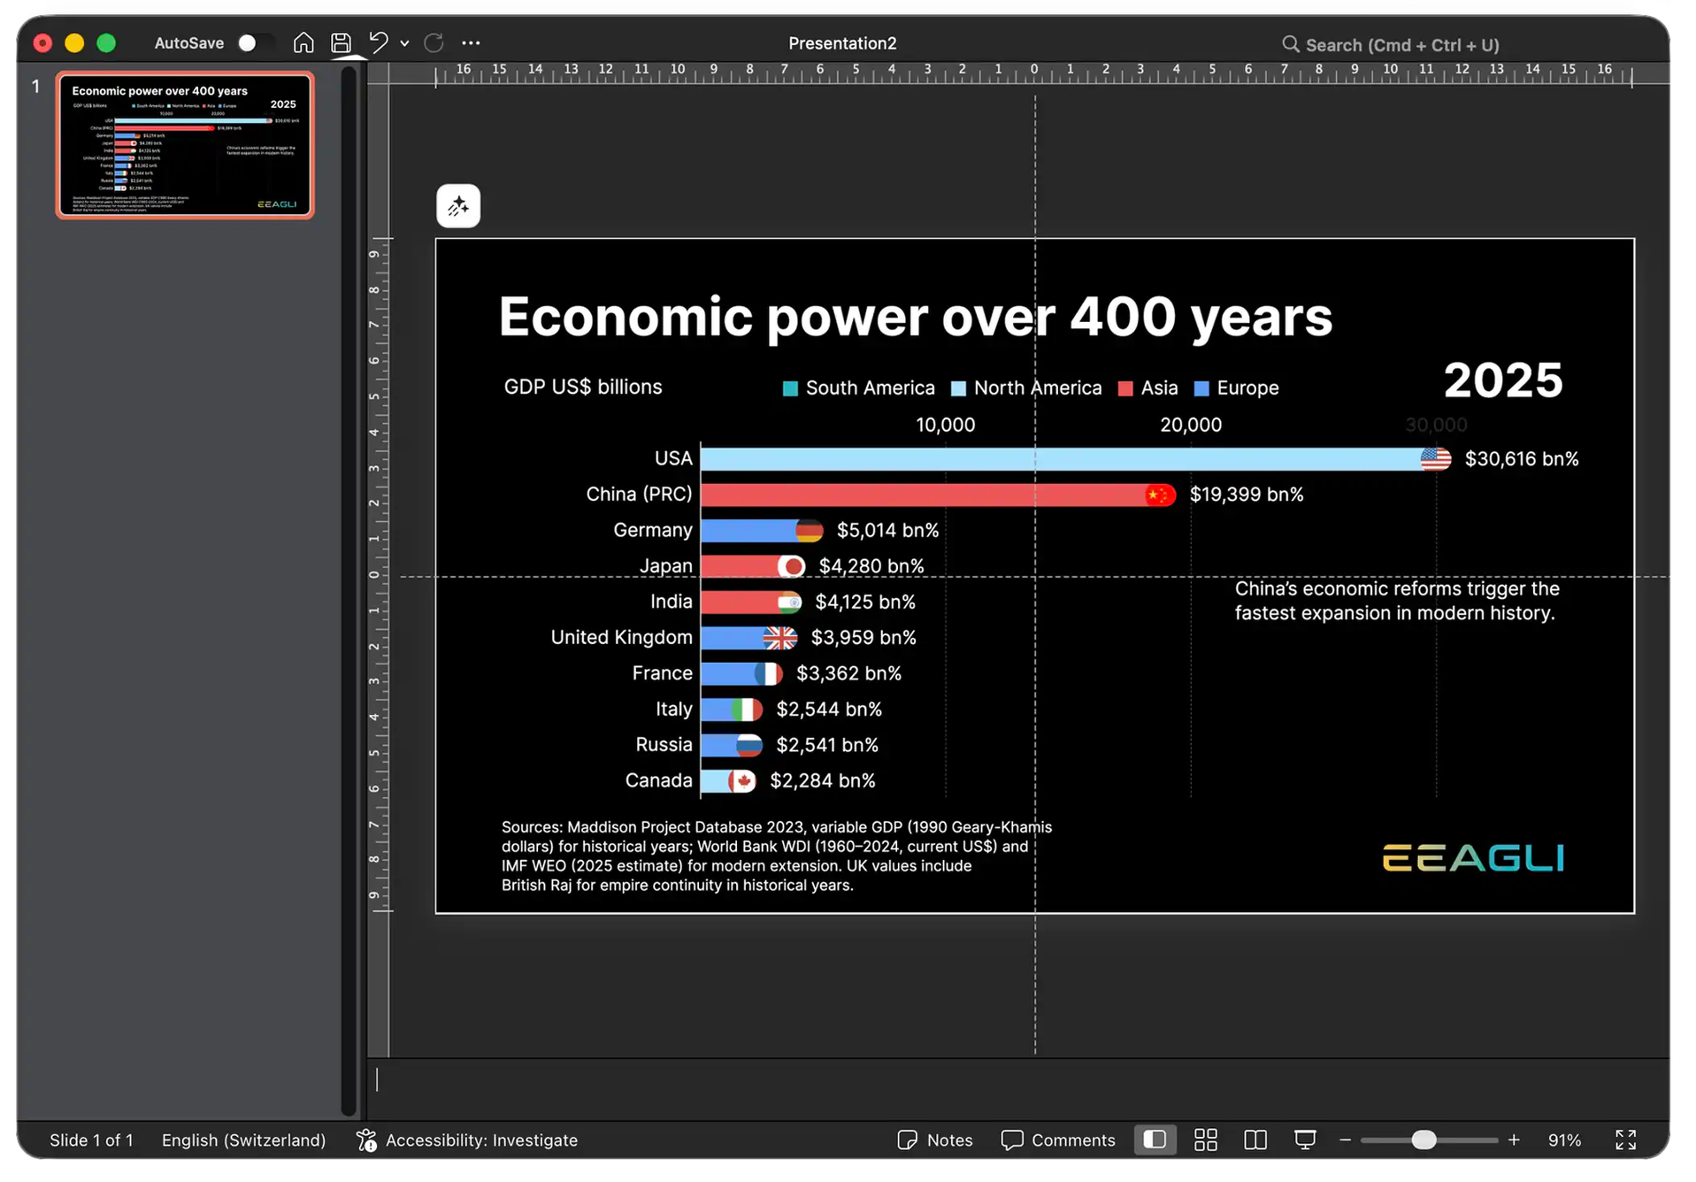1696x1182 pixels.
Task: Click the 91% zoom level value
Action: [1564, 1140]
